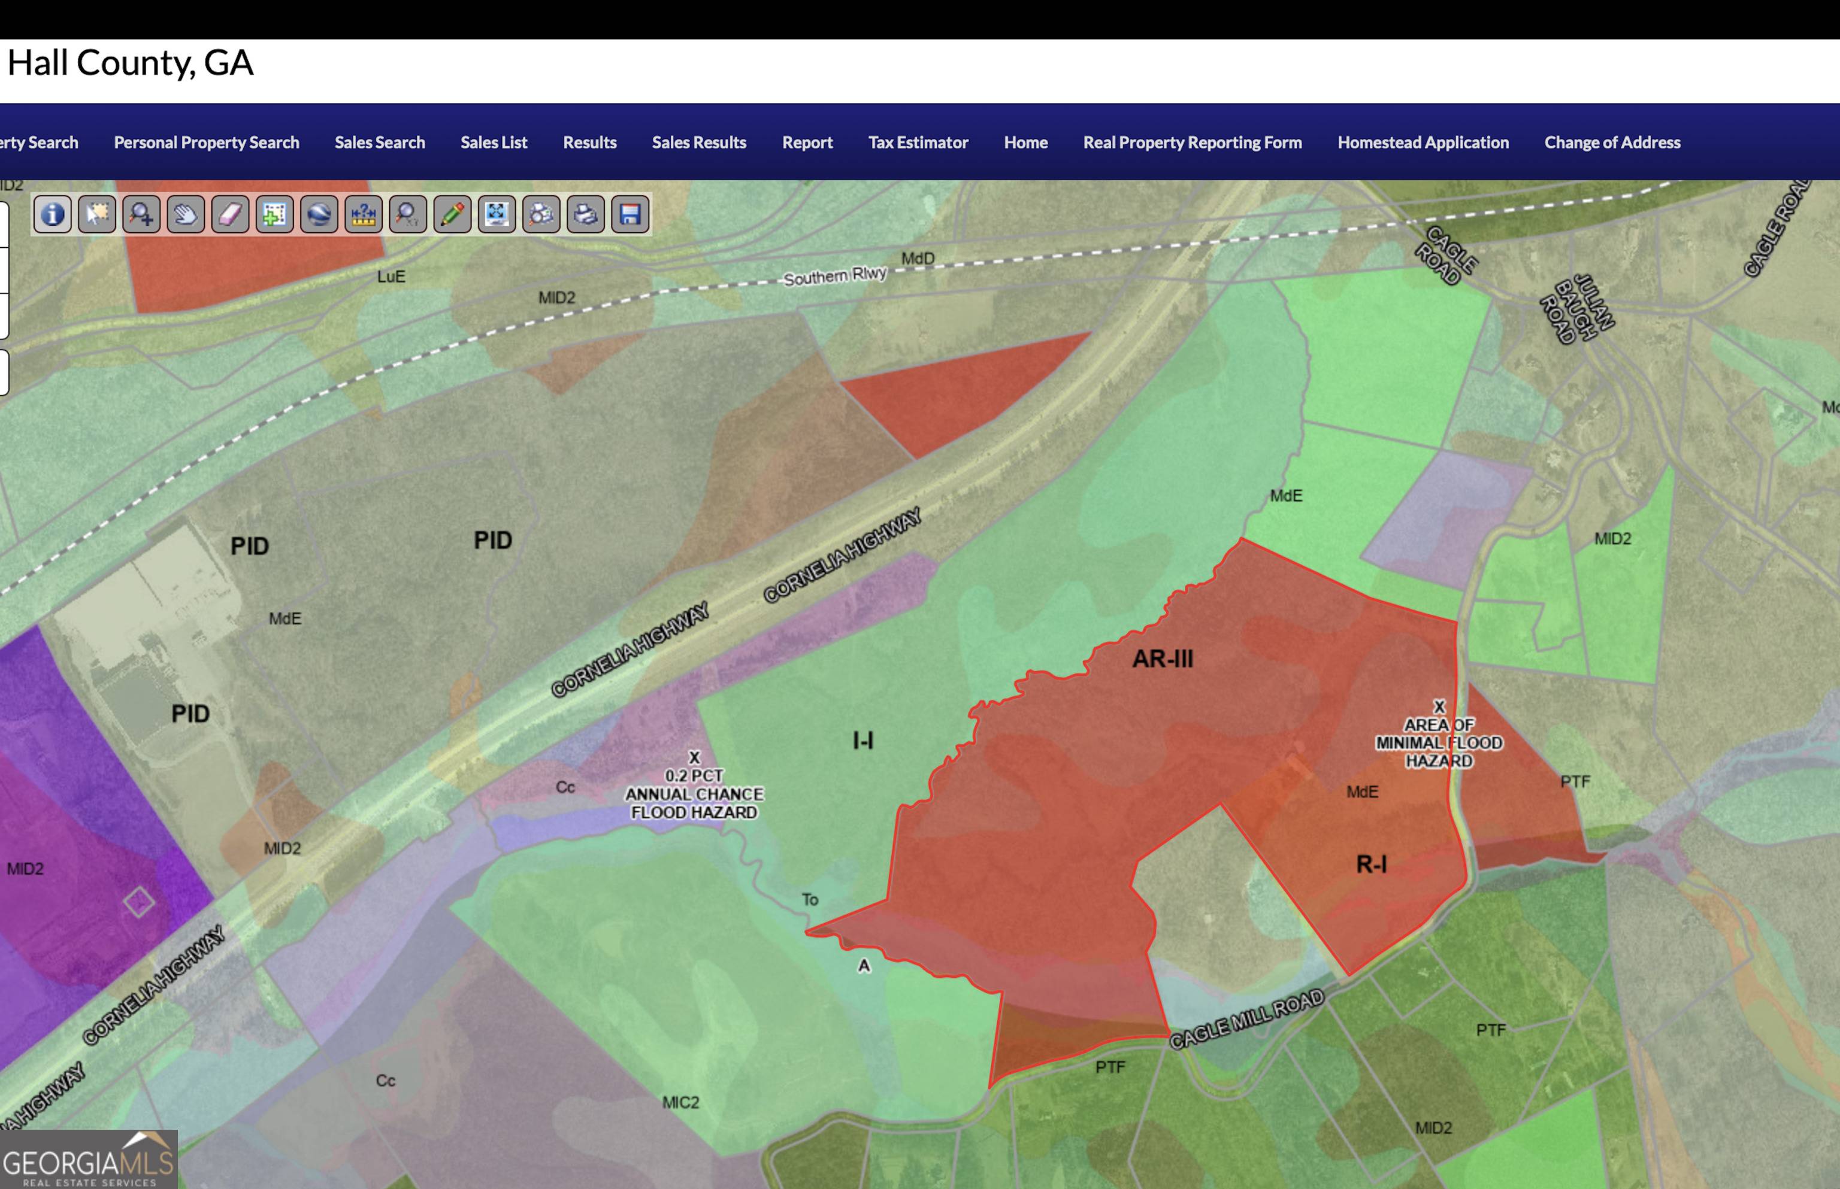Click the LuE soil label on map
This screenshot has height=1189, width=1840.
tap(391, 277)
